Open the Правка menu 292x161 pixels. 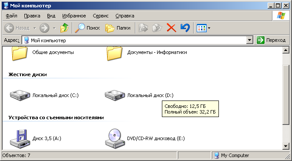(32, 16)
